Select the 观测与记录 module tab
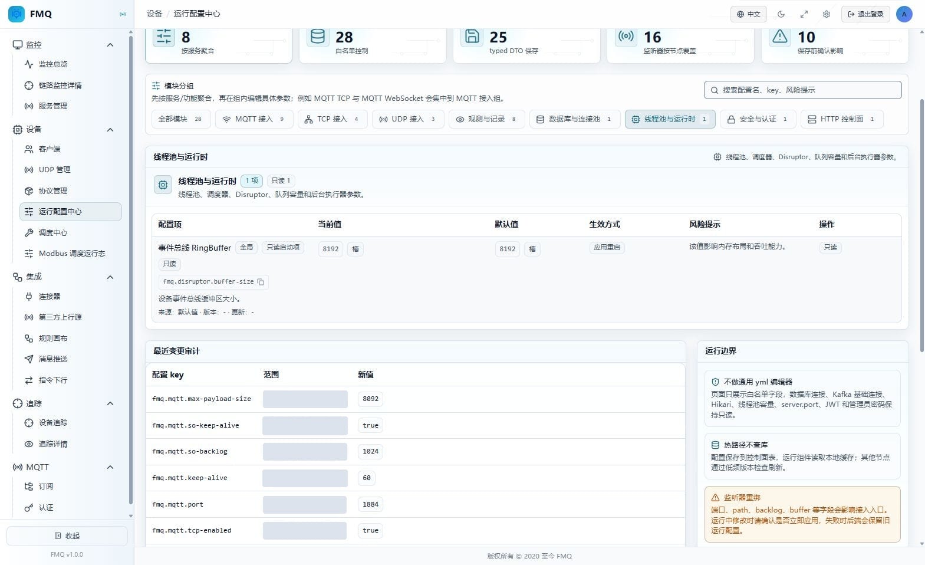Screen dimensions: 925x565 tap(486, 119)
